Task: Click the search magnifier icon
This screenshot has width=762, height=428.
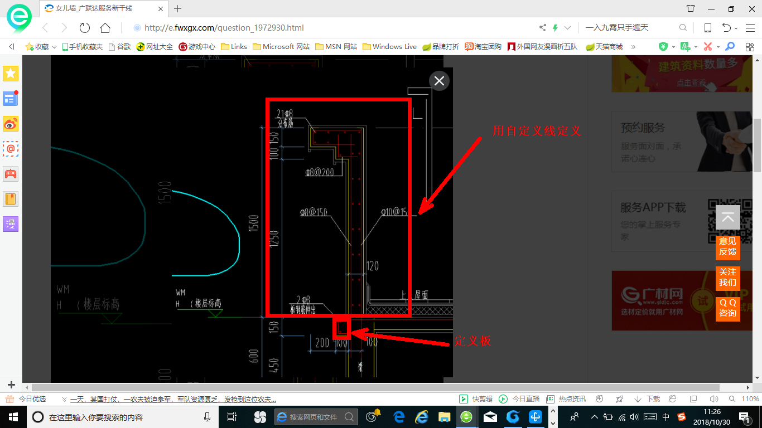Action: pyautogui.click(x=683, y=27)
